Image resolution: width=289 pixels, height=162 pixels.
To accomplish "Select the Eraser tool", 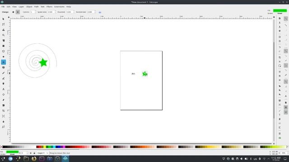I will click(x=3, y=100).
